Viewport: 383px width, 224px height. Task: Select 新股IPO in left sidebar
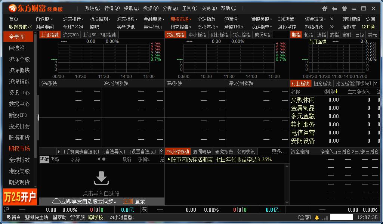pyautogui.click(x=18, y=115)
